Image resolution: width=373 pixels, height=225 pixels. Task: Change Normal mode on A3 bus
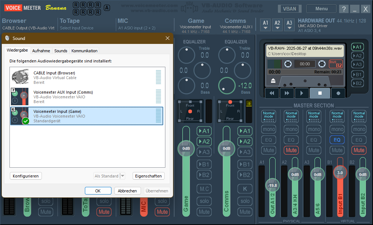[314, 116]
